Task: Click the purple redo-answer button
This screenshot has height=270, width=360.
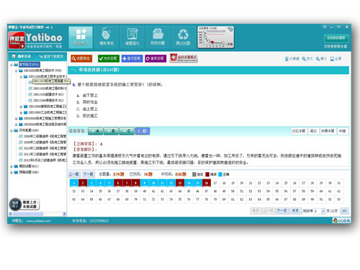Action: click(156, 58)
